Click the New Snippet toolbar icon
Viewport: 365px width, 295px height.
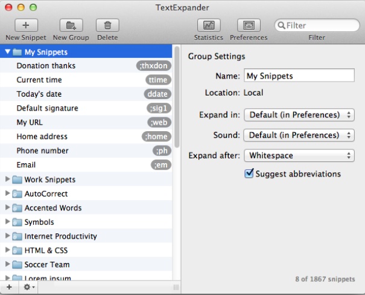tap(25, 25)
